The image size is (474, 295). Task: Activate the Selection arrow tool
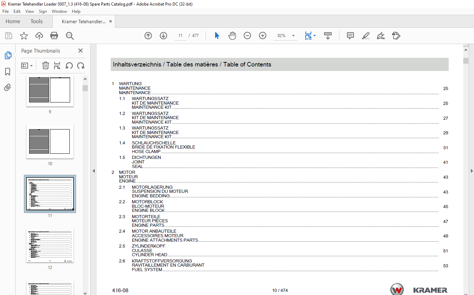pos(217,36)
